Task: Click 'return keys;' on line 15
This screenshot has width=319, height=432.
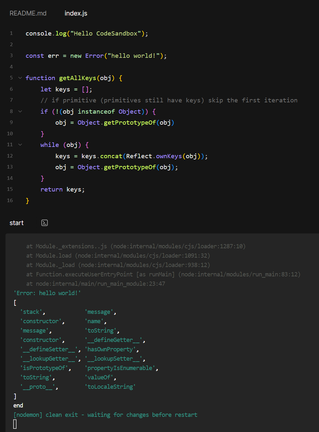Action: coord(63,189)
